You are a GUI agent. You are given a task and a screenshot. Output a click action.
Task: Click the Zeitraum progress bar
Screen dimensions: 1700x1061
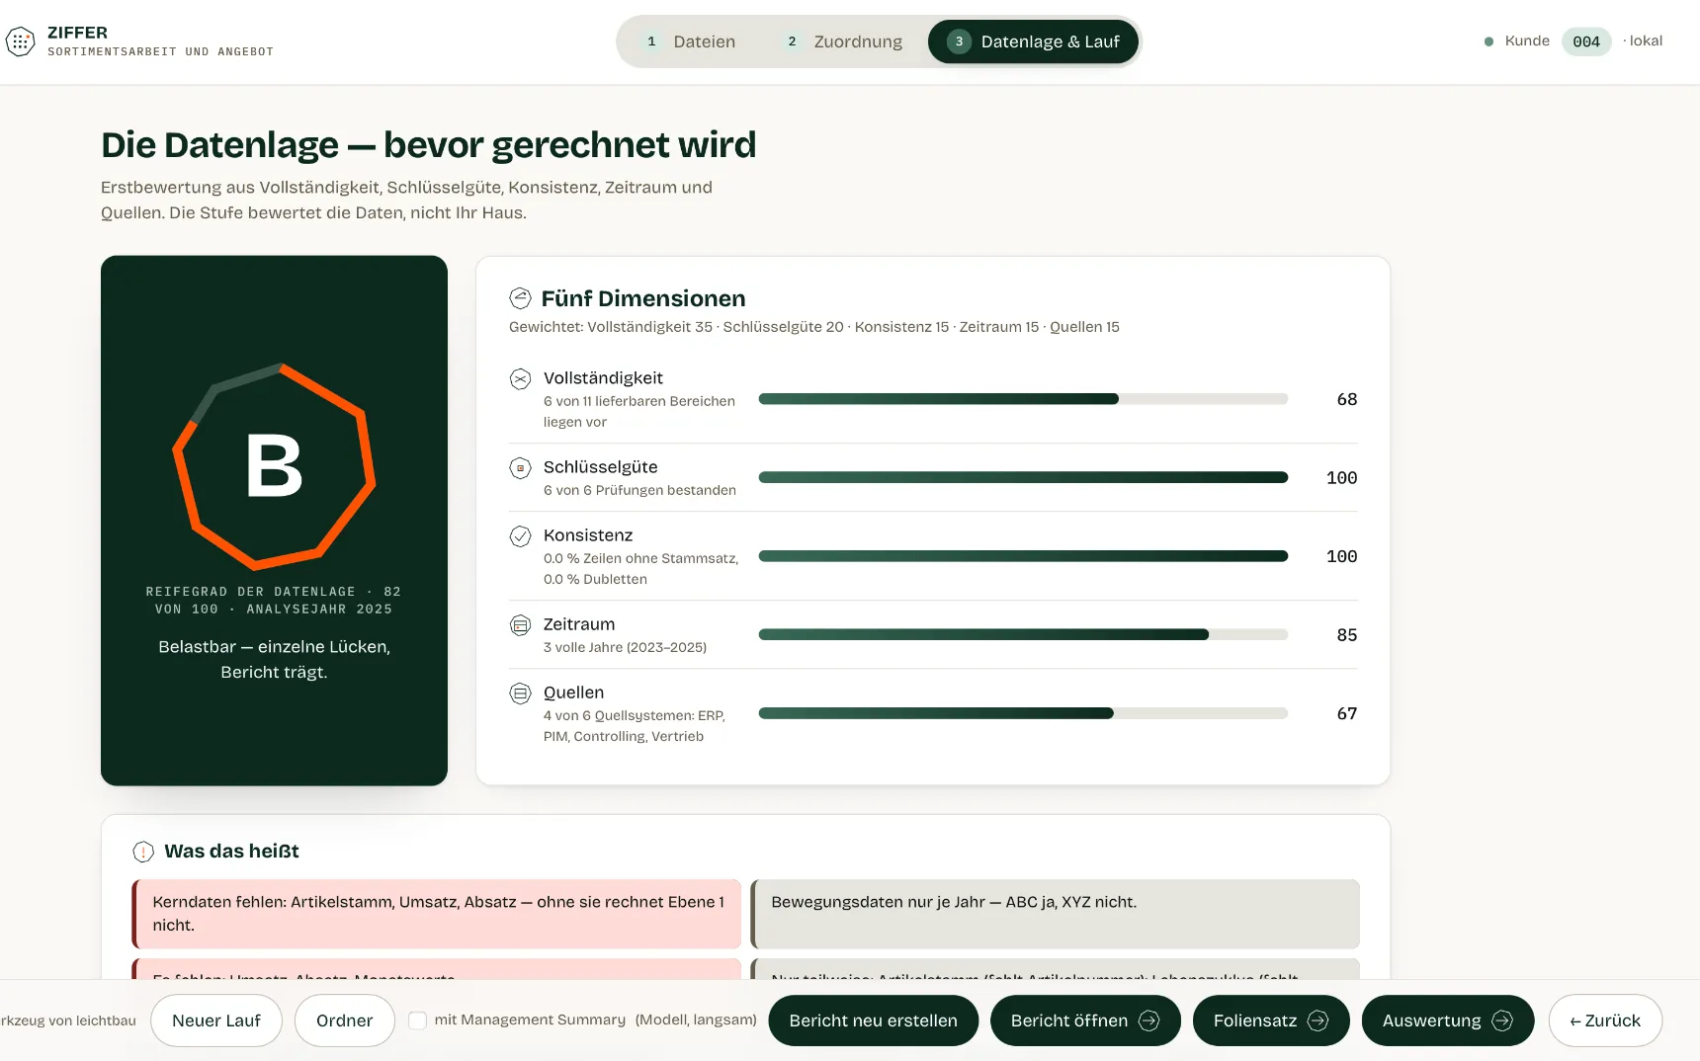coord(1023,634)
